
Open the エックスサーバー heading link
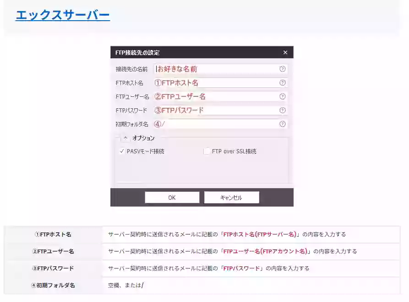pyautogui.click(x=63, y=15)
